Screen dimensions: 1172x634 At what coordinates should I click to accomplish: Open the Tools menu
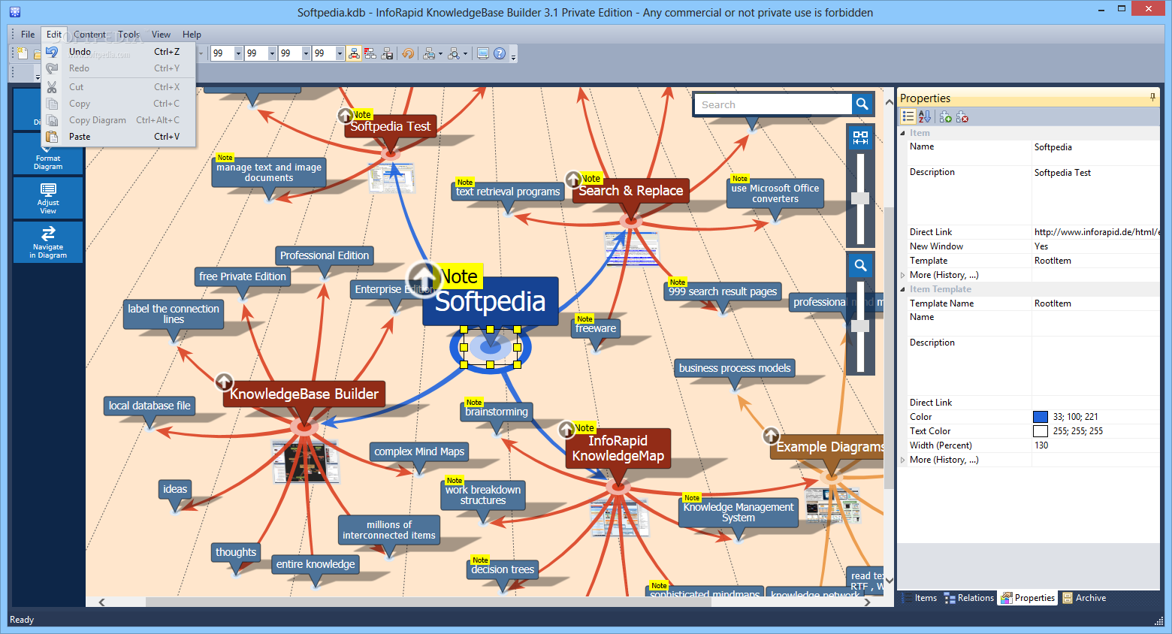pyautogui.click(x=128, y=35)
